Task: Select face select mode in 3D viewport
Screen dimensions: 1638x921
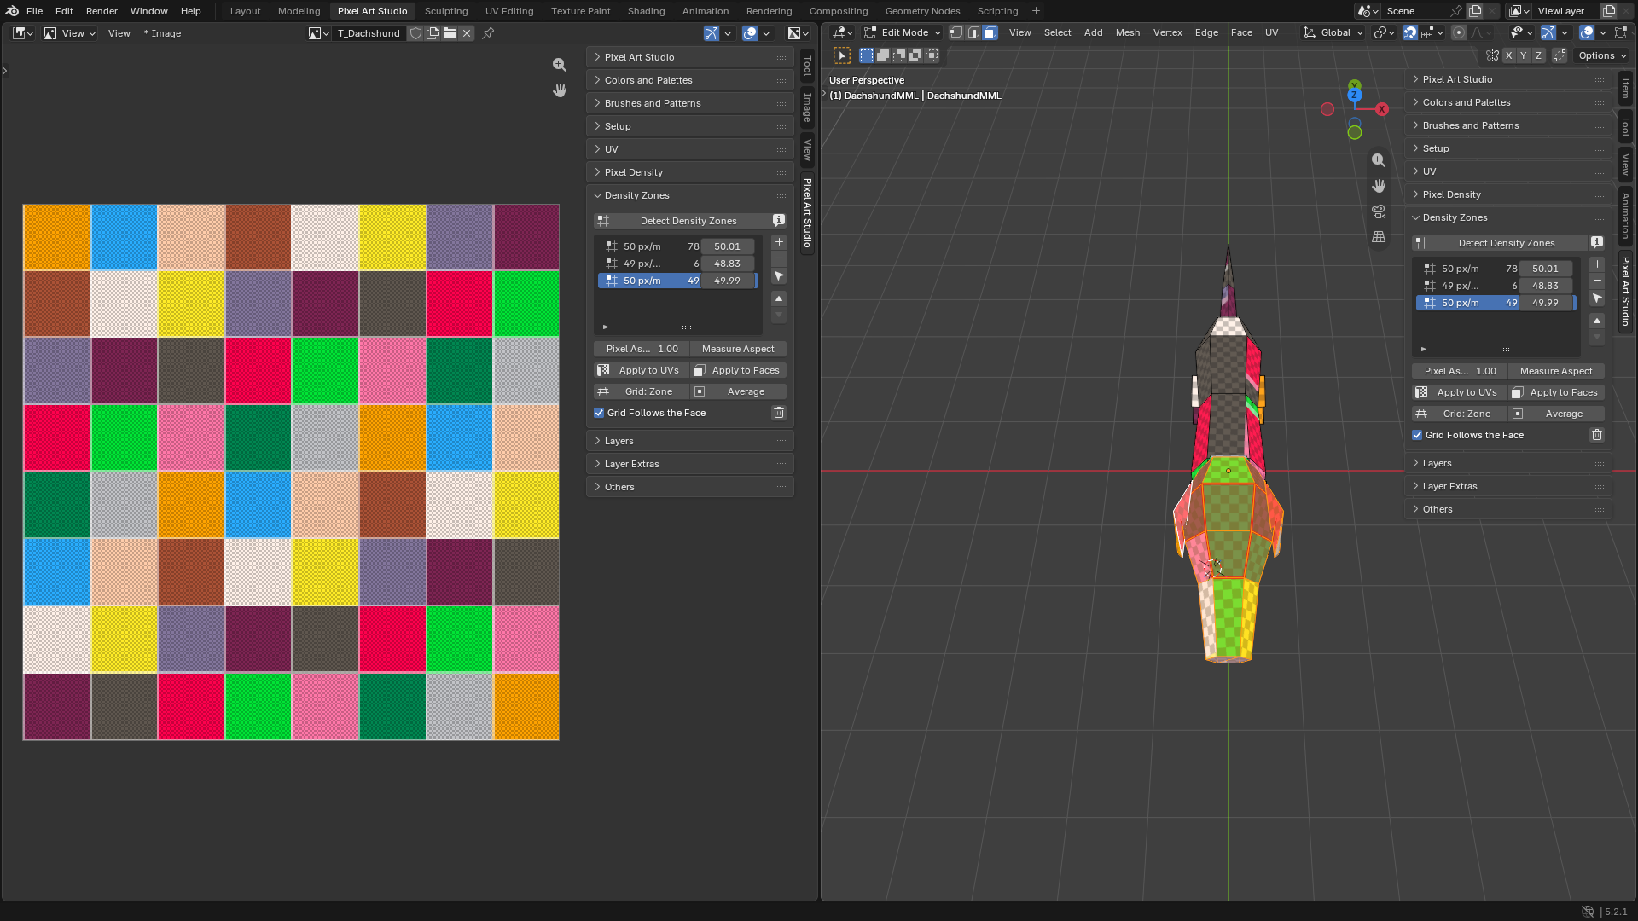Action: pos(990,32)
